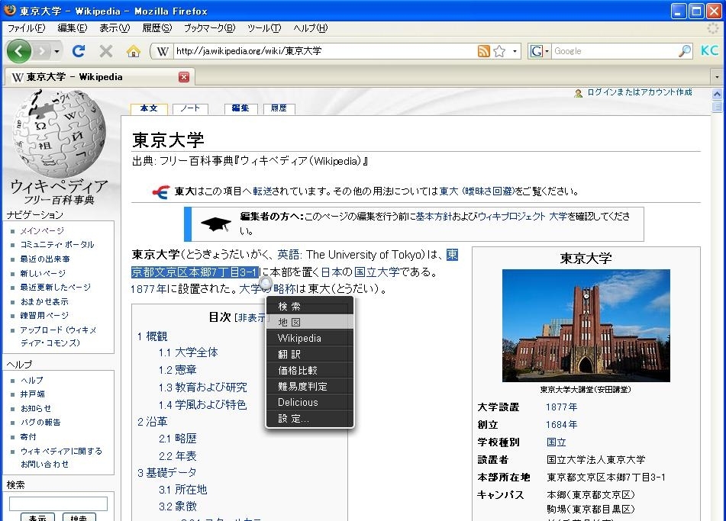Click the vertical scrollbar up arrow
The height and width of the screenshot is (521, 726).
[x=717, y=94]
